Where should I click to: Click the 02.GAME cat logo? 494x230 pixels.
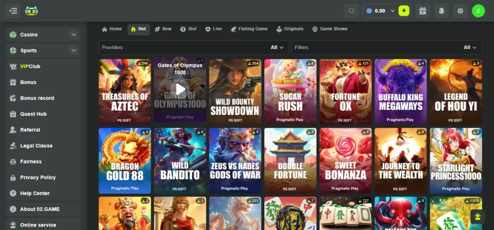31,11
